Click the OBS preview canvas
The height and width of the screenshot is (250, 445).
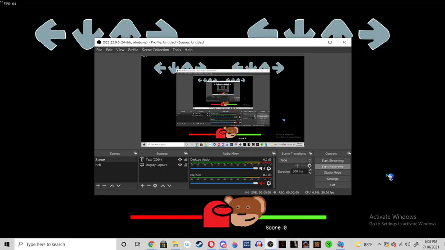tap(223, 101)
